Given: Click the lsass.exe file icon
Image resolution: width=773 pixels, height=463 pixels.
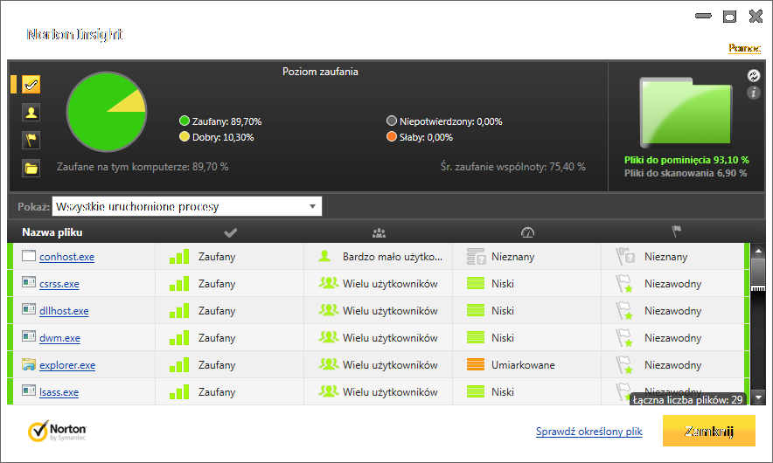Looking at the screenshot, I should coord(29,390).
